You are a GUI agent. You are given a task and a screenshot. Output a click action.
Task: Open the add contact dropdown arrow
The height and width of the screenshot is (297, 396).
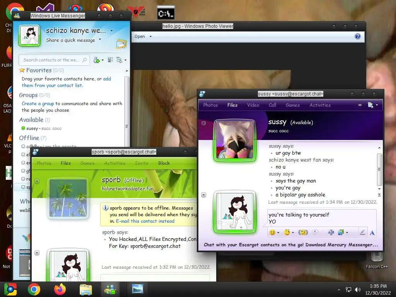click(102, 60)
